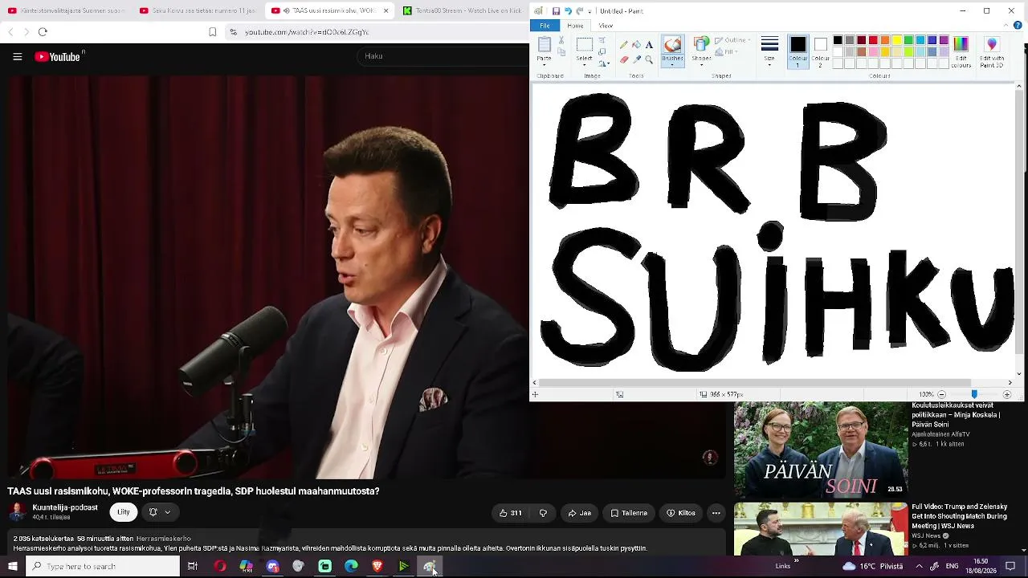Open the YouTube hamburger menu
The image size is (1028, 578).
point(17,56)
